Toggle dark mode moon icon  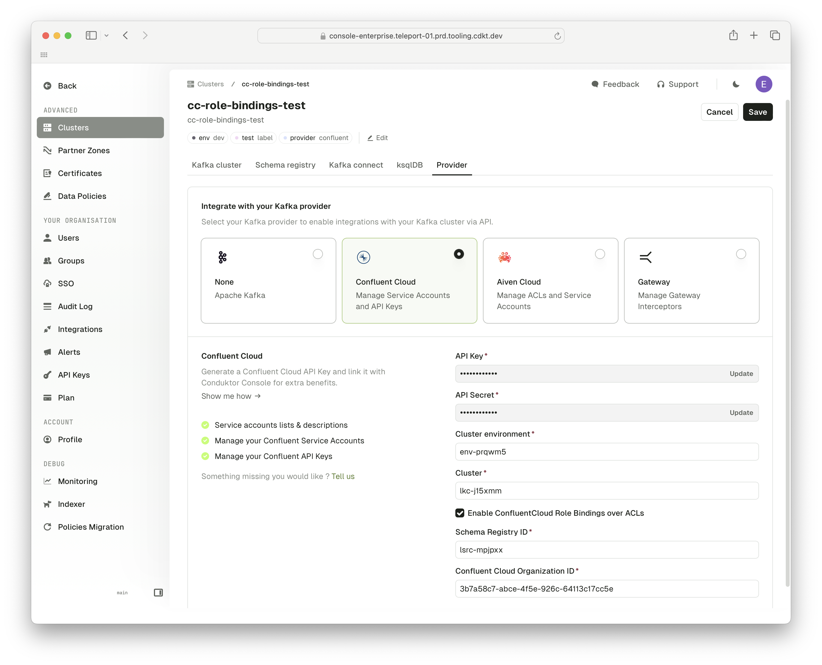[x=736, y=84]
